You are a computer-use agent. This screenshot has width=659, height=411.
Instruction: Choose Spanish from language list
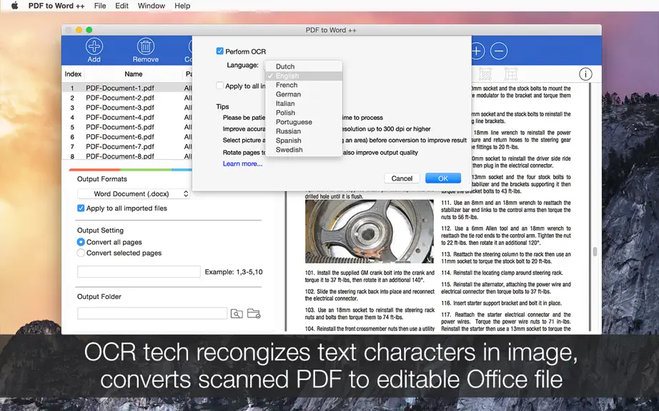click(304, 141)
